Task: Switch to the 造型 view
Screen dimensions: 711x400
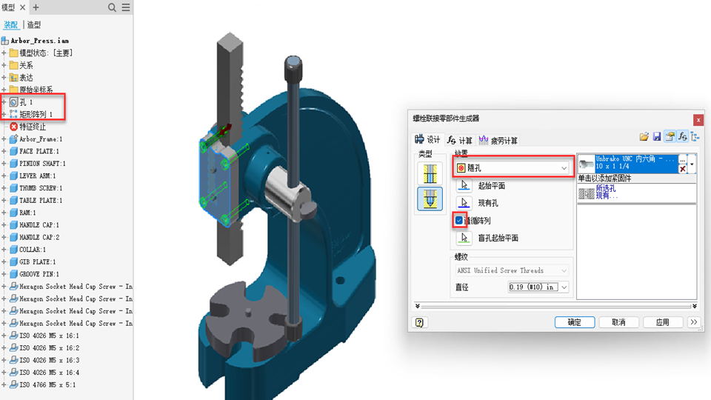Action: click(34, 24)
